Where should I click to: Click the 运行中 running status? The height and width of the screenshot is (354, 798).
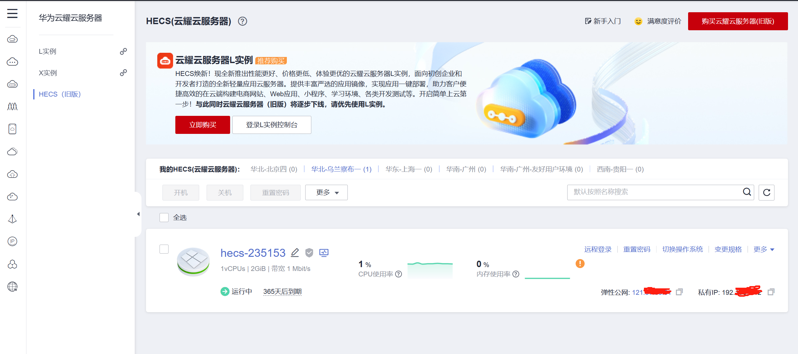(x=237, y=292)
